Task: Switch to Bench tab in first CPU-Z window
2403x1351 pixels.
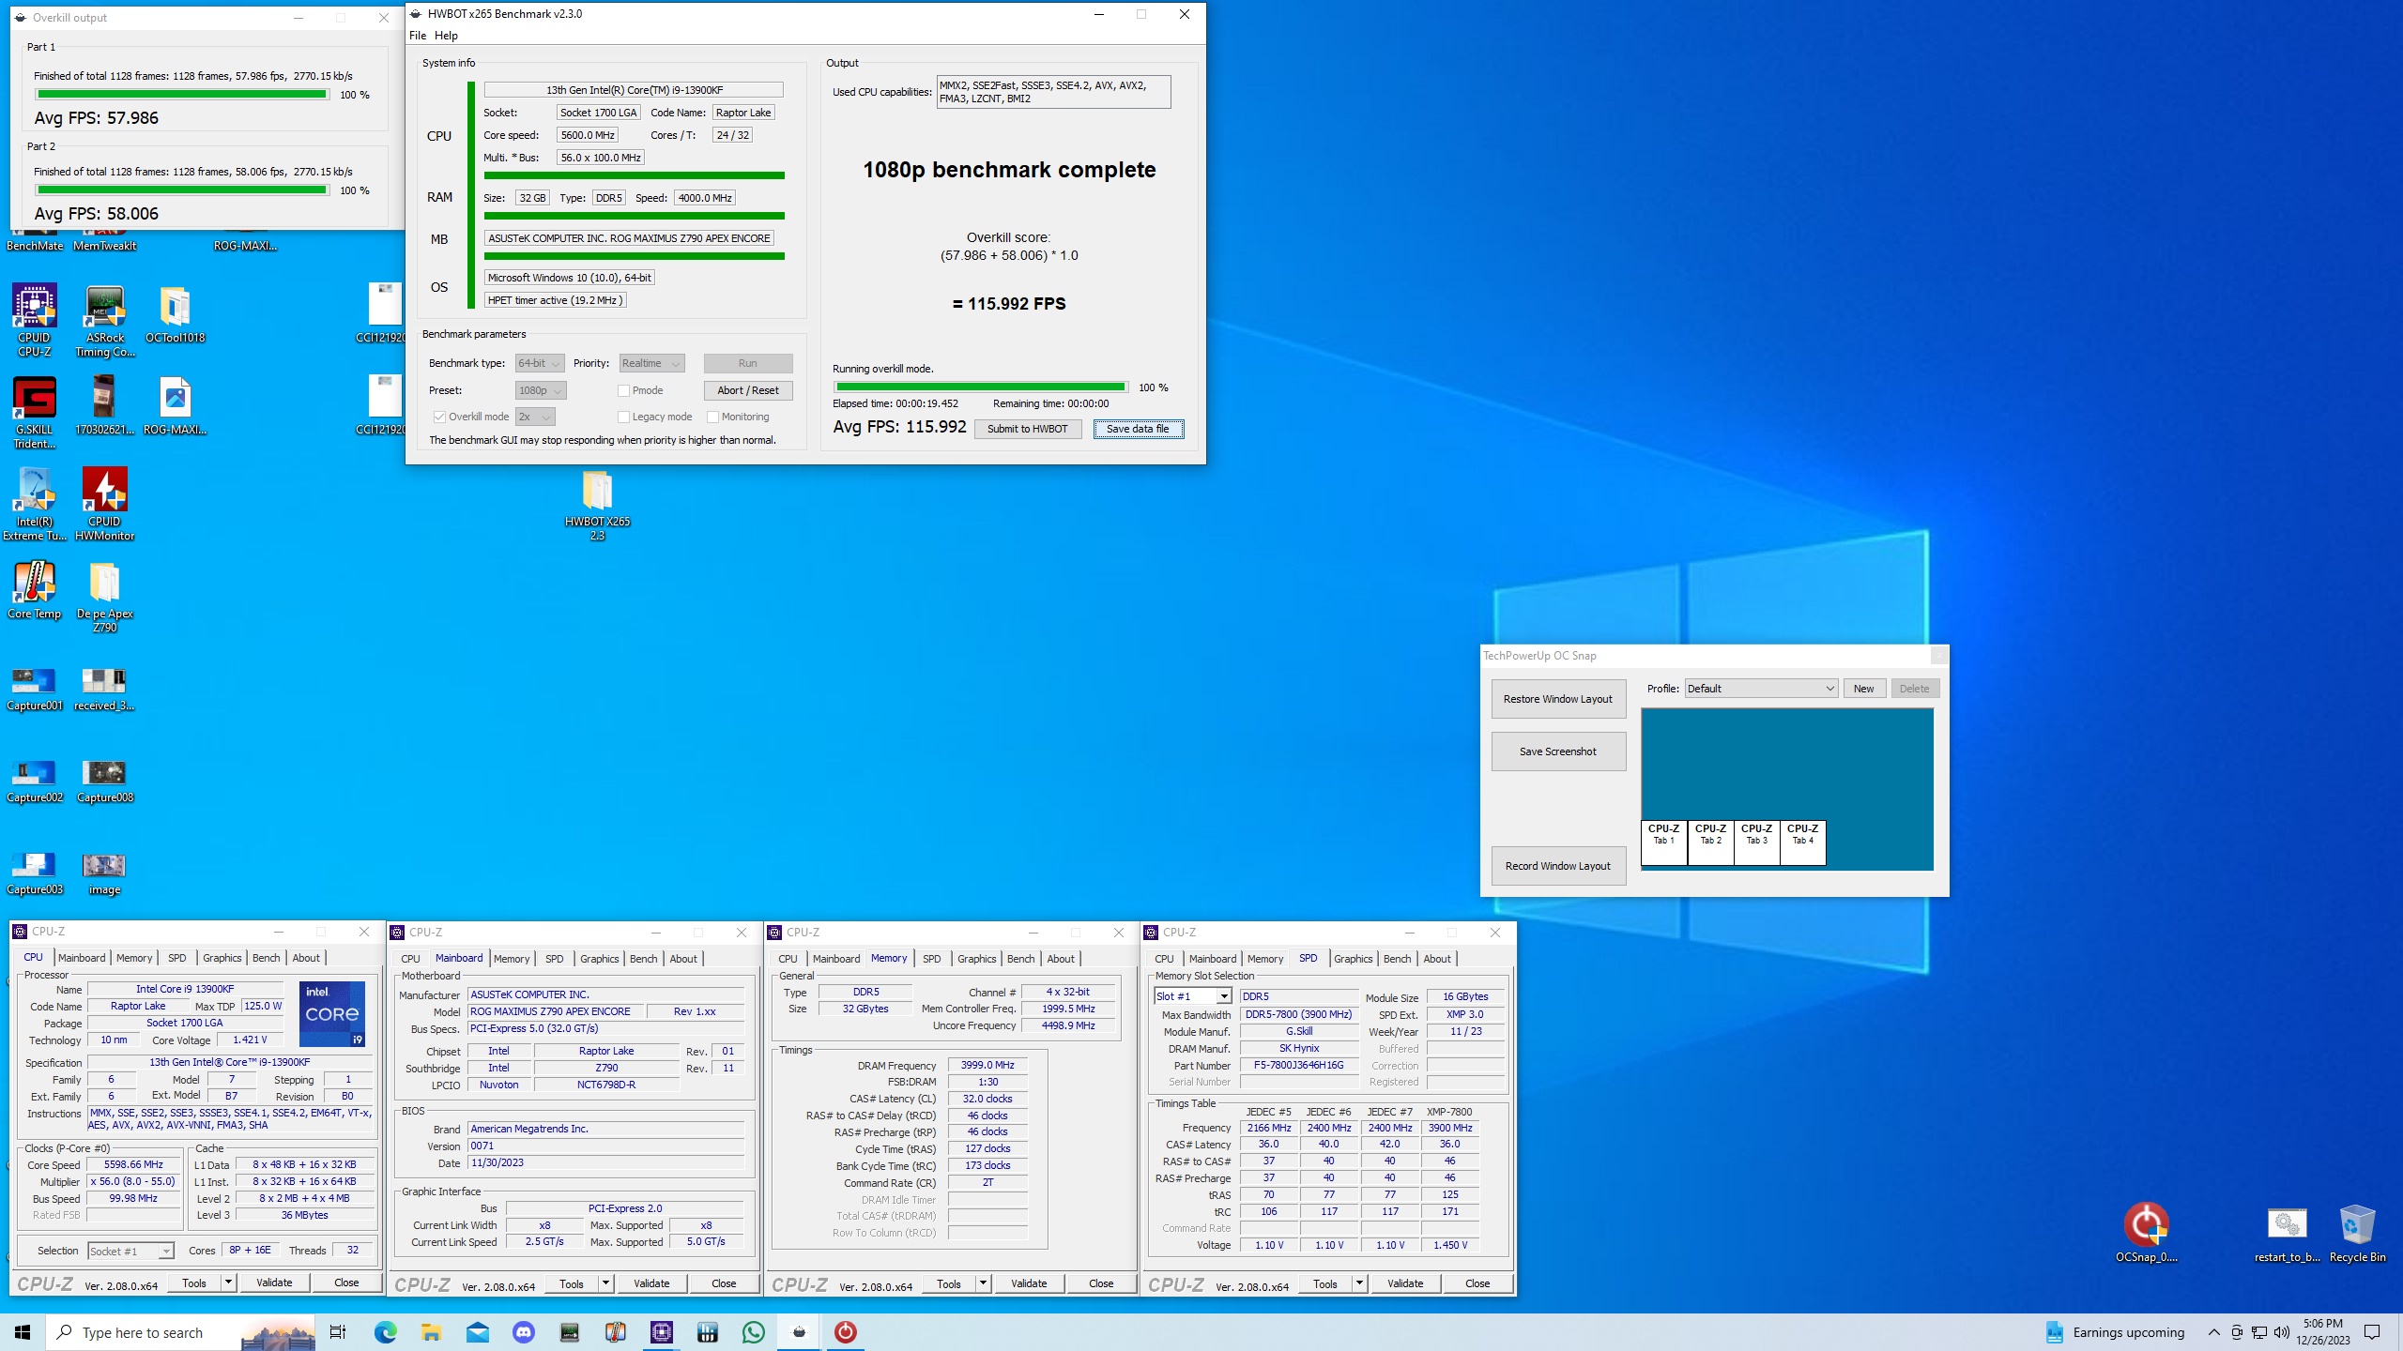Action: coord(267,958)
